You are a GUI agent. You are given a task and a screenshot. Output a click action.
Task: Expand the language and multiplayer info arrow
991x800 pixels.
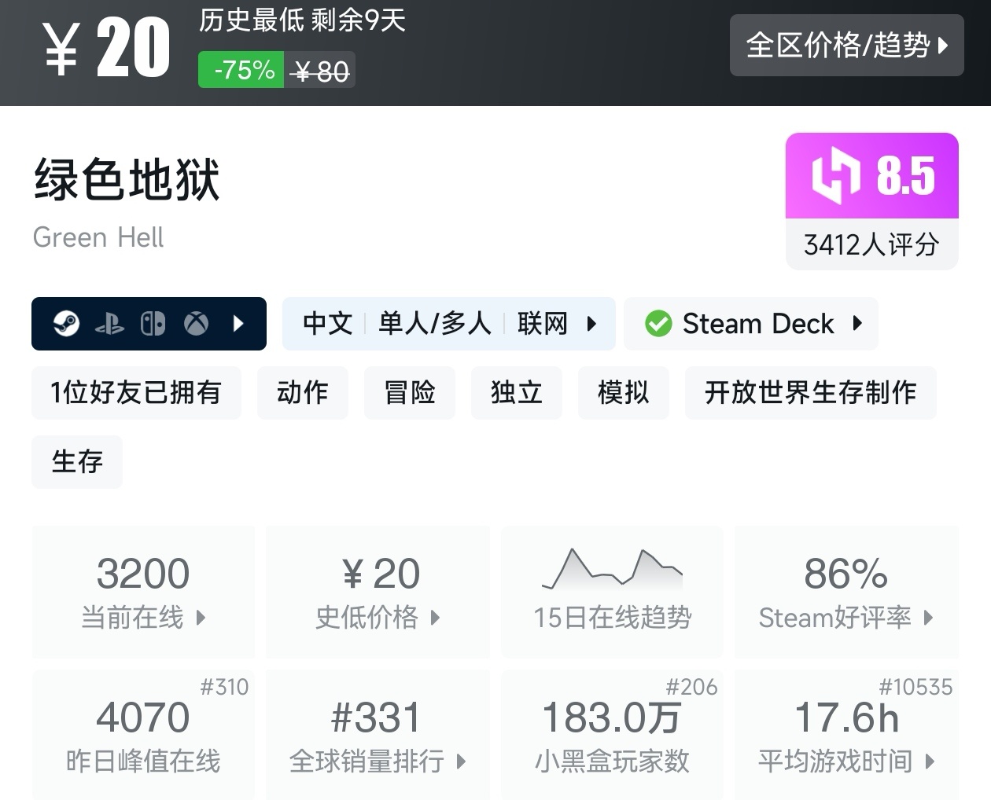(x=591, y=324)
